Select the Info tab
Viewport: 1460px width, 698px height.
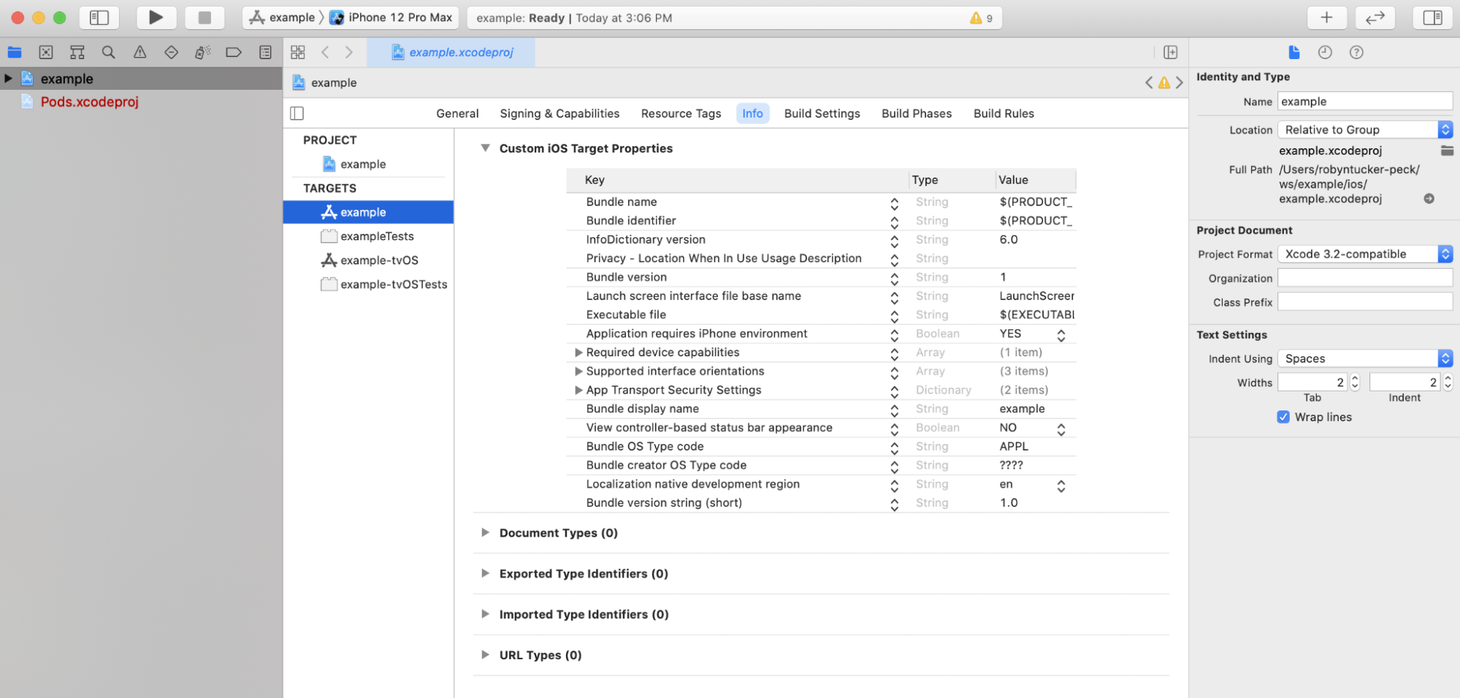pyautogui.click(x=752, y=113)
